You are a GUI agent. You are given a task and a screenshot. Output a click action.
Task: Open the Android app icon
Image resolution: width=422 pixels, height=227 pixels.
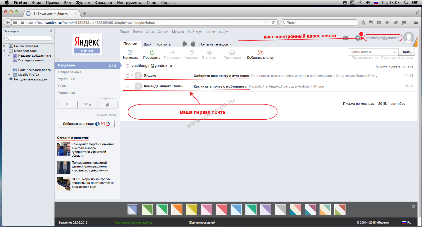click(184, 44)
